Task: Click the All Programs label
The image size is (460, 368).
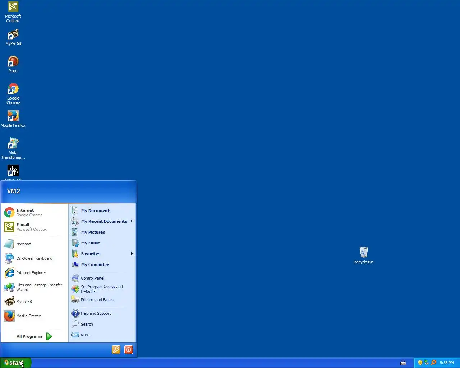Action: pyautogui.click(x=29, y=336)
